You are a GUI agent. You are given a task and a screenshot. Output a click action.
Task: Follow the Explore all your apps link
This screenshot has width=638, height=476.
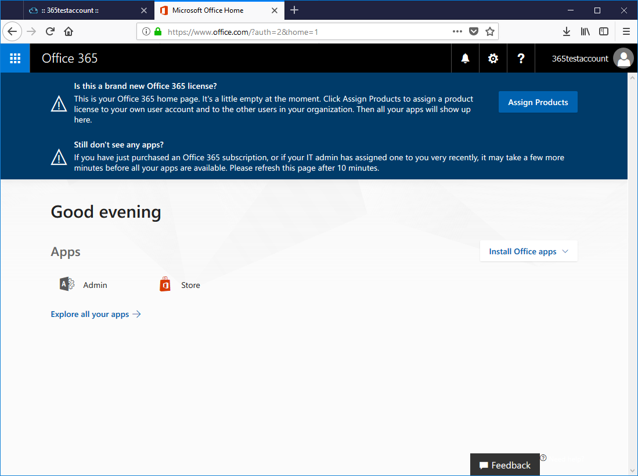click(x=96, y=314)
